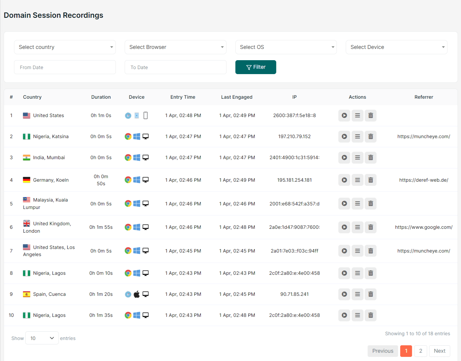Delete the Nigeria, Katsina session
Screen dimensions: 461x361
(x=370, y=137)
